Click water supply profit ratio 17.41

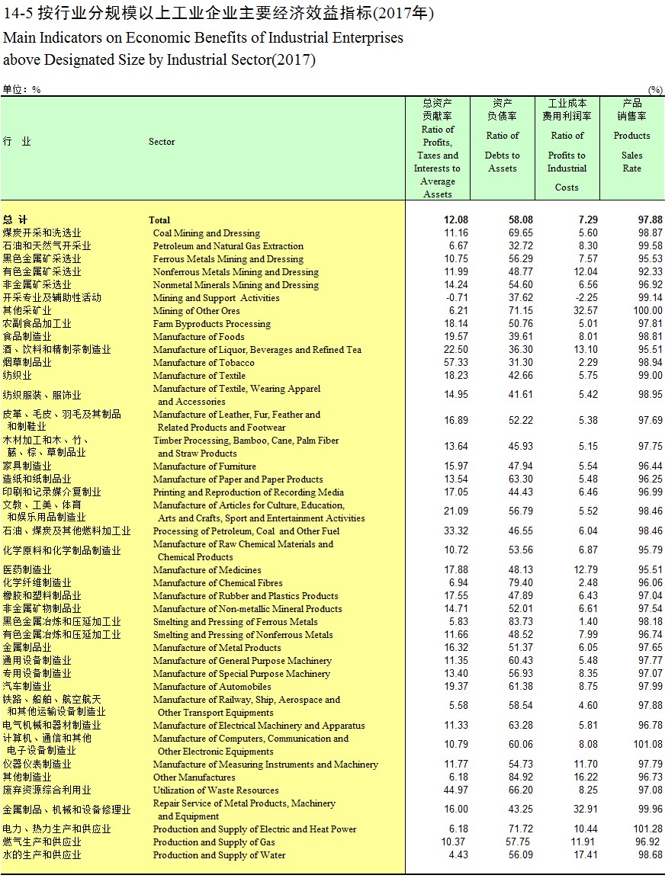[x=586, y=855]
